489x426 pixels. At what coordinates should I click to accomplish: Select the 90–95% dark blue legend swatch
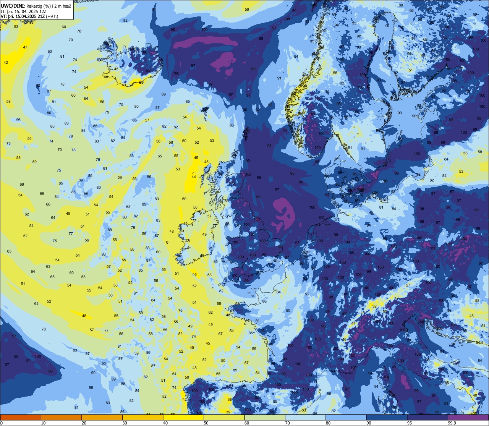(387, 418)
